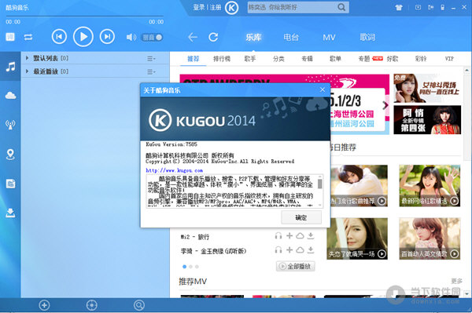Save Mi2 - 旅行 to the cloud
This screenshot has height=313, width=472.
300,236
